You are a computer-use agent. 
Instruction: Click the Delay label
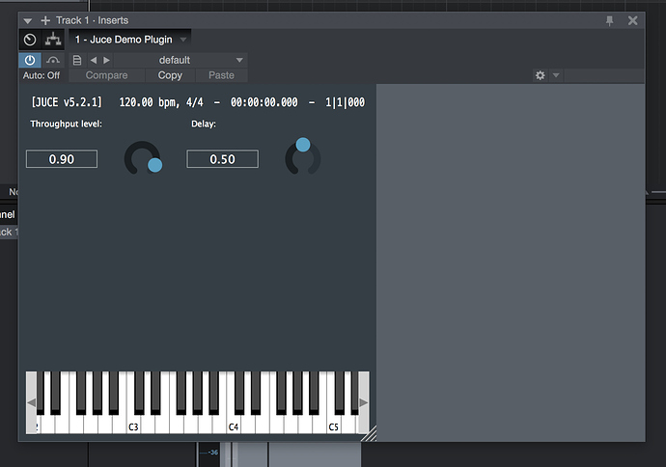[204, 124]
